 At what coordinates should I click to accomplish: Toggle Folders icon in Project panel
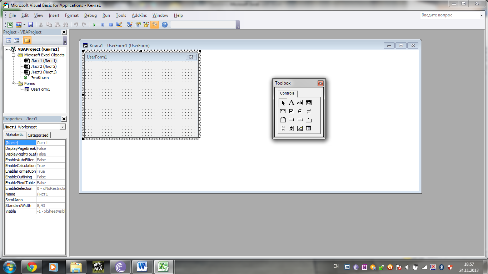(x=27, y=40)
